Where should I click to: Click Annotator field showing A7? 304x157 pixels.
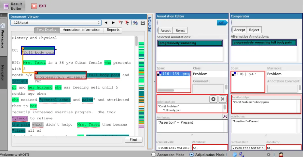pyautogui.click(x=210, y=148)
